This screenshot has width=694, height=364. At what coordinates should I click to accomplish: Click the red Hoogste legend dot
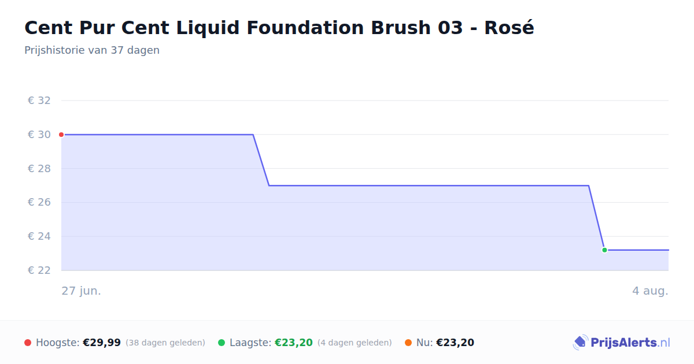click(28, 343)
